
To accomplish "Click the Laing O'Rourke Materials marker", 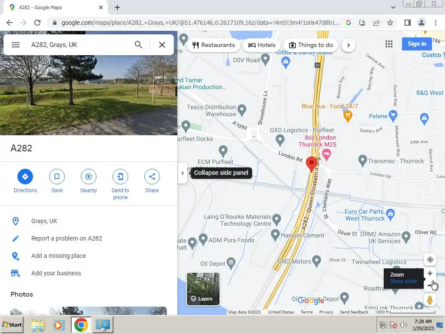I will [x=276, y=219].
